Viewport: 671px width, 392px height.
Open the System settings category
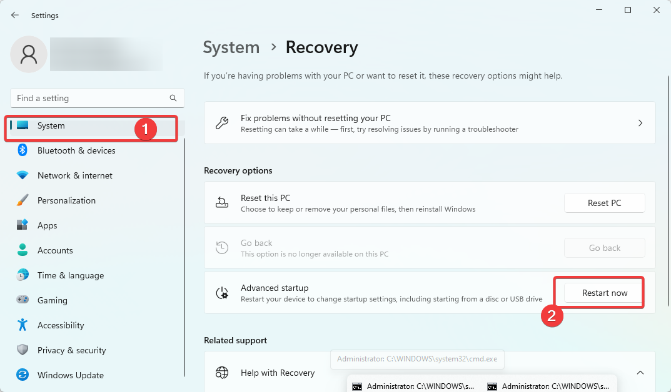[x=97, y=125]
